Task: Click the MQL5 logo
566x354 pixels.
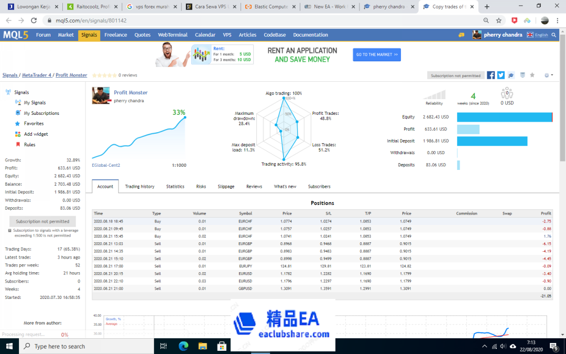Action: 16,35
